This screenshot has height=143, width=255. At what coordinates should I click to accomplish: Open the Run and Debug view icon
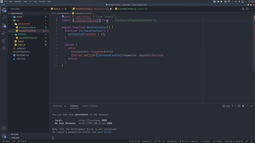4,33
